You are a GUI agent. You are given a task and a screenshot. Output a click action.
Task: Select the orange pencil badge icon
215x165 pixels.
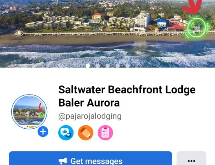[86, 132]
